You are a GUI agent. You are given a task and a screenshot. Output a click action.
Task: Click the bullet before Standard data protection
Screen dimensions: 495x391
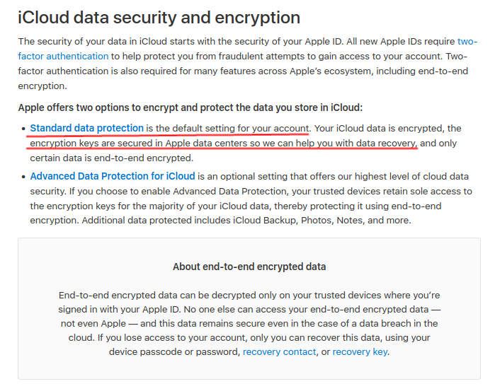point(23,129)
